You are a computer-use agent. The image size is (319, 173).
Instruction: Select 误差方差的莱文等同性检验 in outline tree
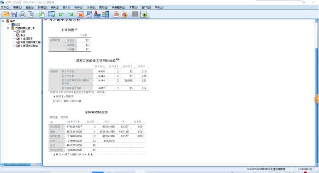[x=30, y=42]
